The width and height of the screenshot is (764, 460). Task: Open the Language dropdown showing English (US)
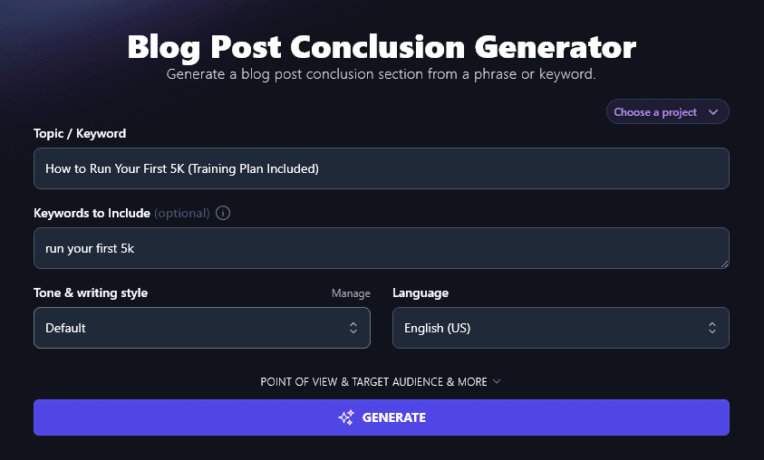[560, 328]
